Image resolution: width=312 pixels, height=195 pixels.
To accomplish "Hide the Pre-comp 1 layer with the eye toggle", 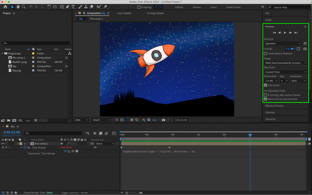I will coord(3,144).
